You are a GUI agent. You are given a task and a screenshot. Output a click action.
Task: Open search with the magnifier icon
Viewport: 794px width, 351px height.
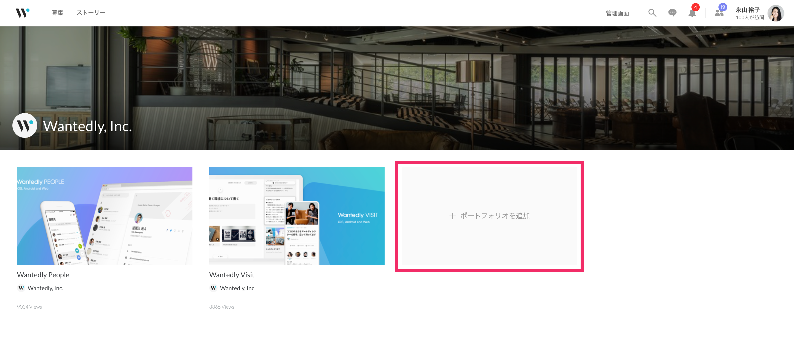[652, 13]
